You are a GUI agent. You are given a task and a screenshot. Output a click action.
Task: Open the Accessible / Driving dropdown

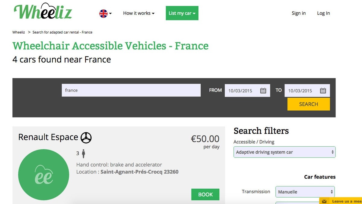point(284,152)
